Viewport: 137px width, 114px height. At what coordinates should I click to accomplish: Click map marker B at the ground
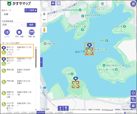click(x=76, y=79)
